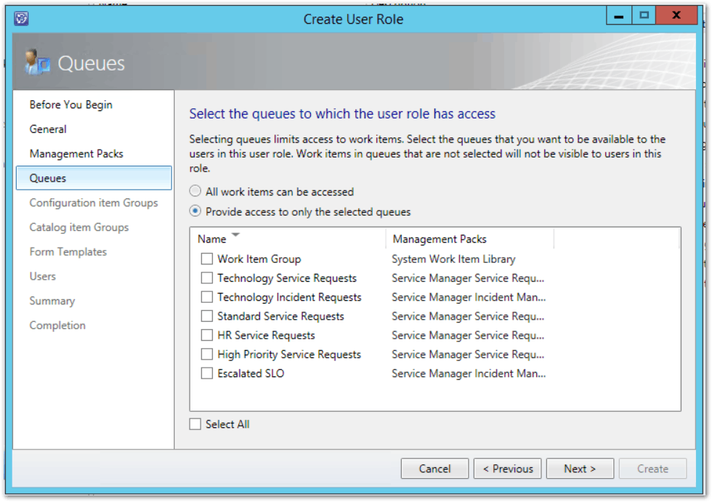
Task: Tick the Escalated SLO checkbox
Action: [x=207, y=373]
